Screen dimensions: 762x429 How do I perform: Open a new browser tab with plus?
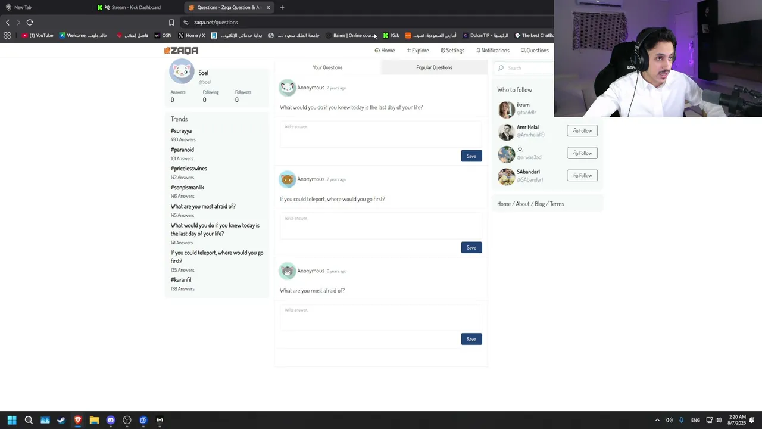click(282, 7)
